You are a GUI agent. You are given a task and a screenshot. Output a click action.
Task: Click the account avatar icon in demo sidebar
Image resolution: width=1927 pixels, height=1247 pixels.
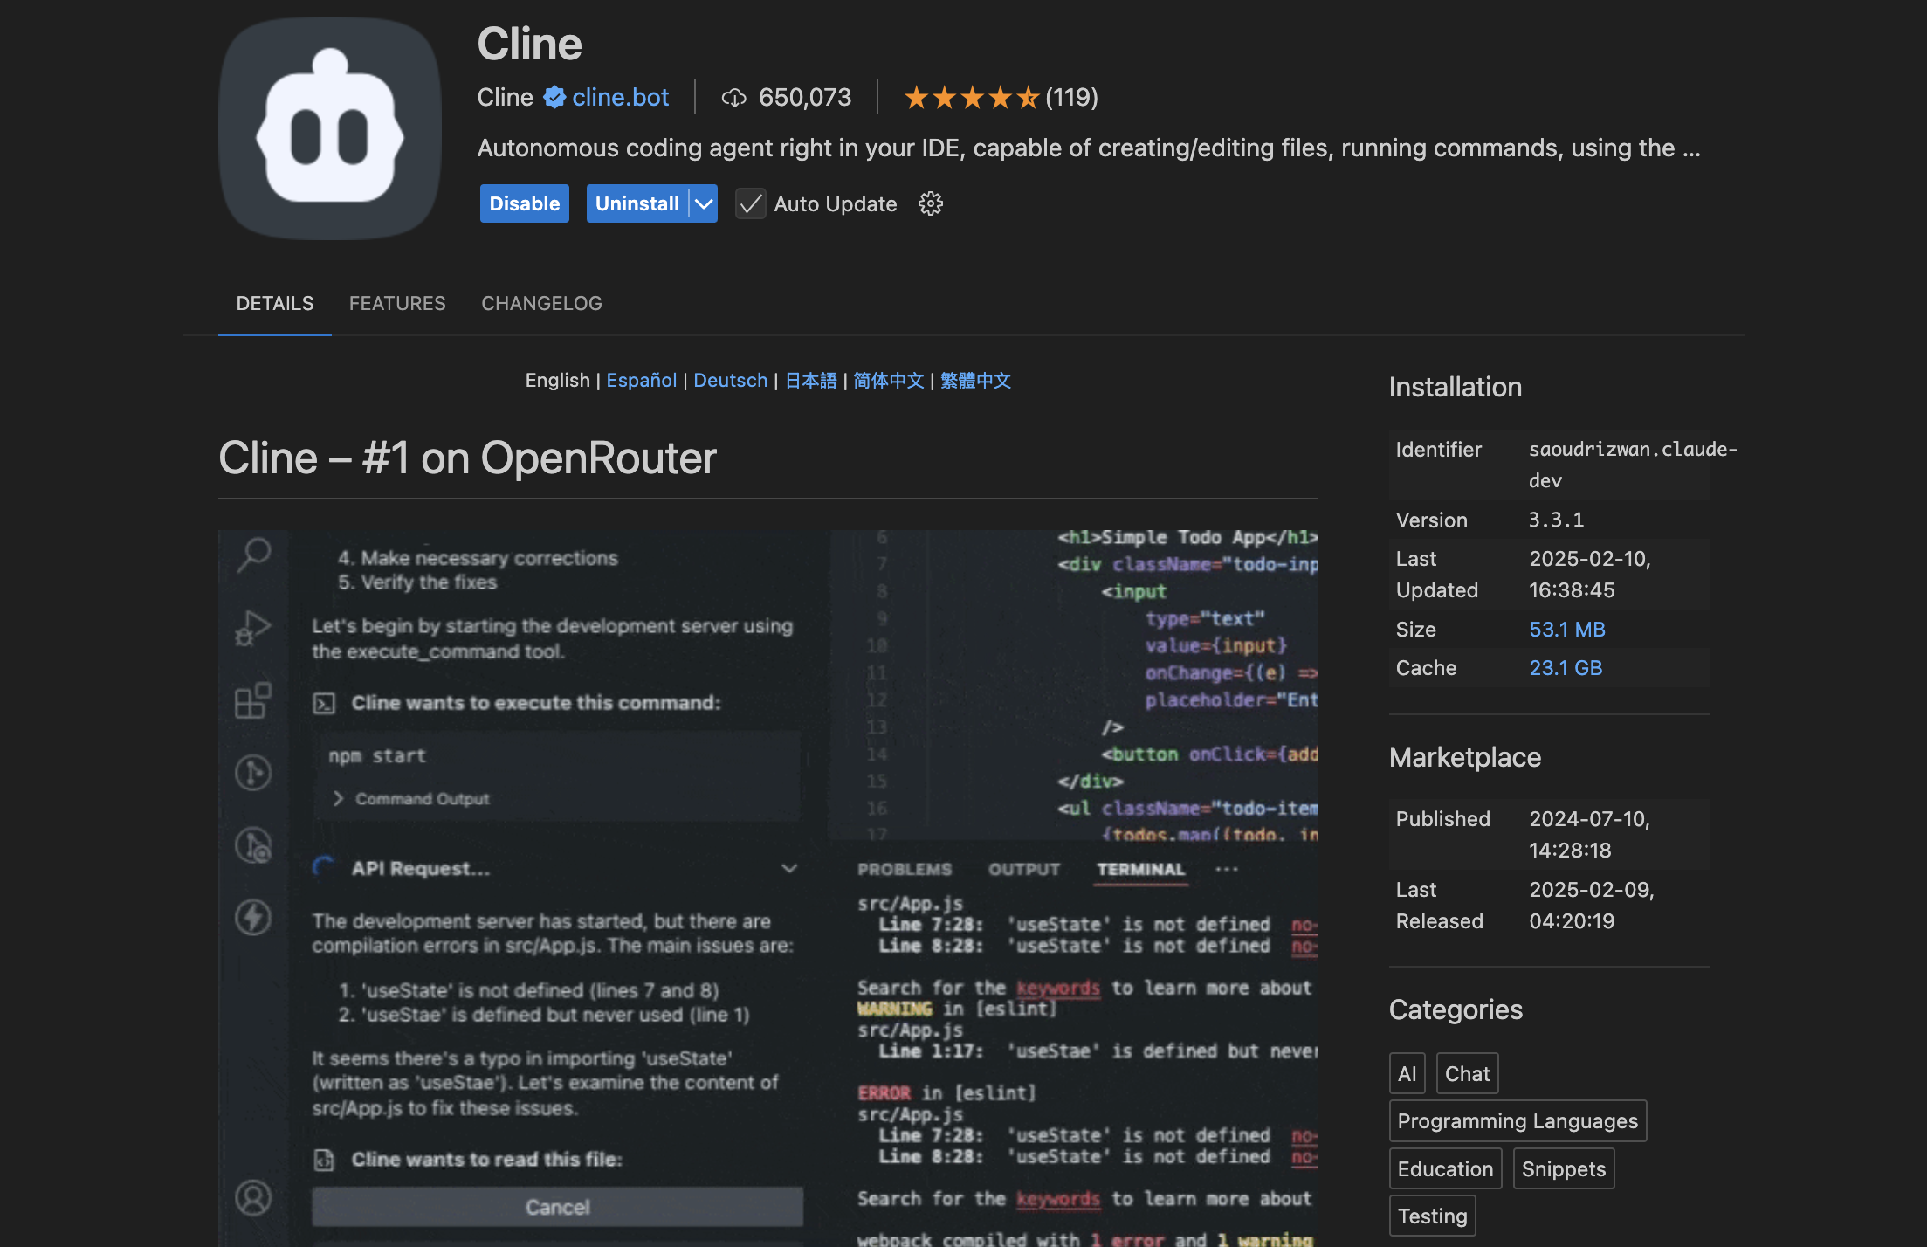(x=253, y=1198)
